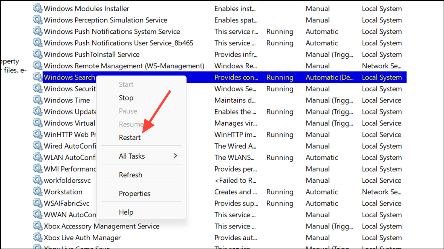
Task: Click 'WinHTTP im...' description text
Action: pos(235,135)
